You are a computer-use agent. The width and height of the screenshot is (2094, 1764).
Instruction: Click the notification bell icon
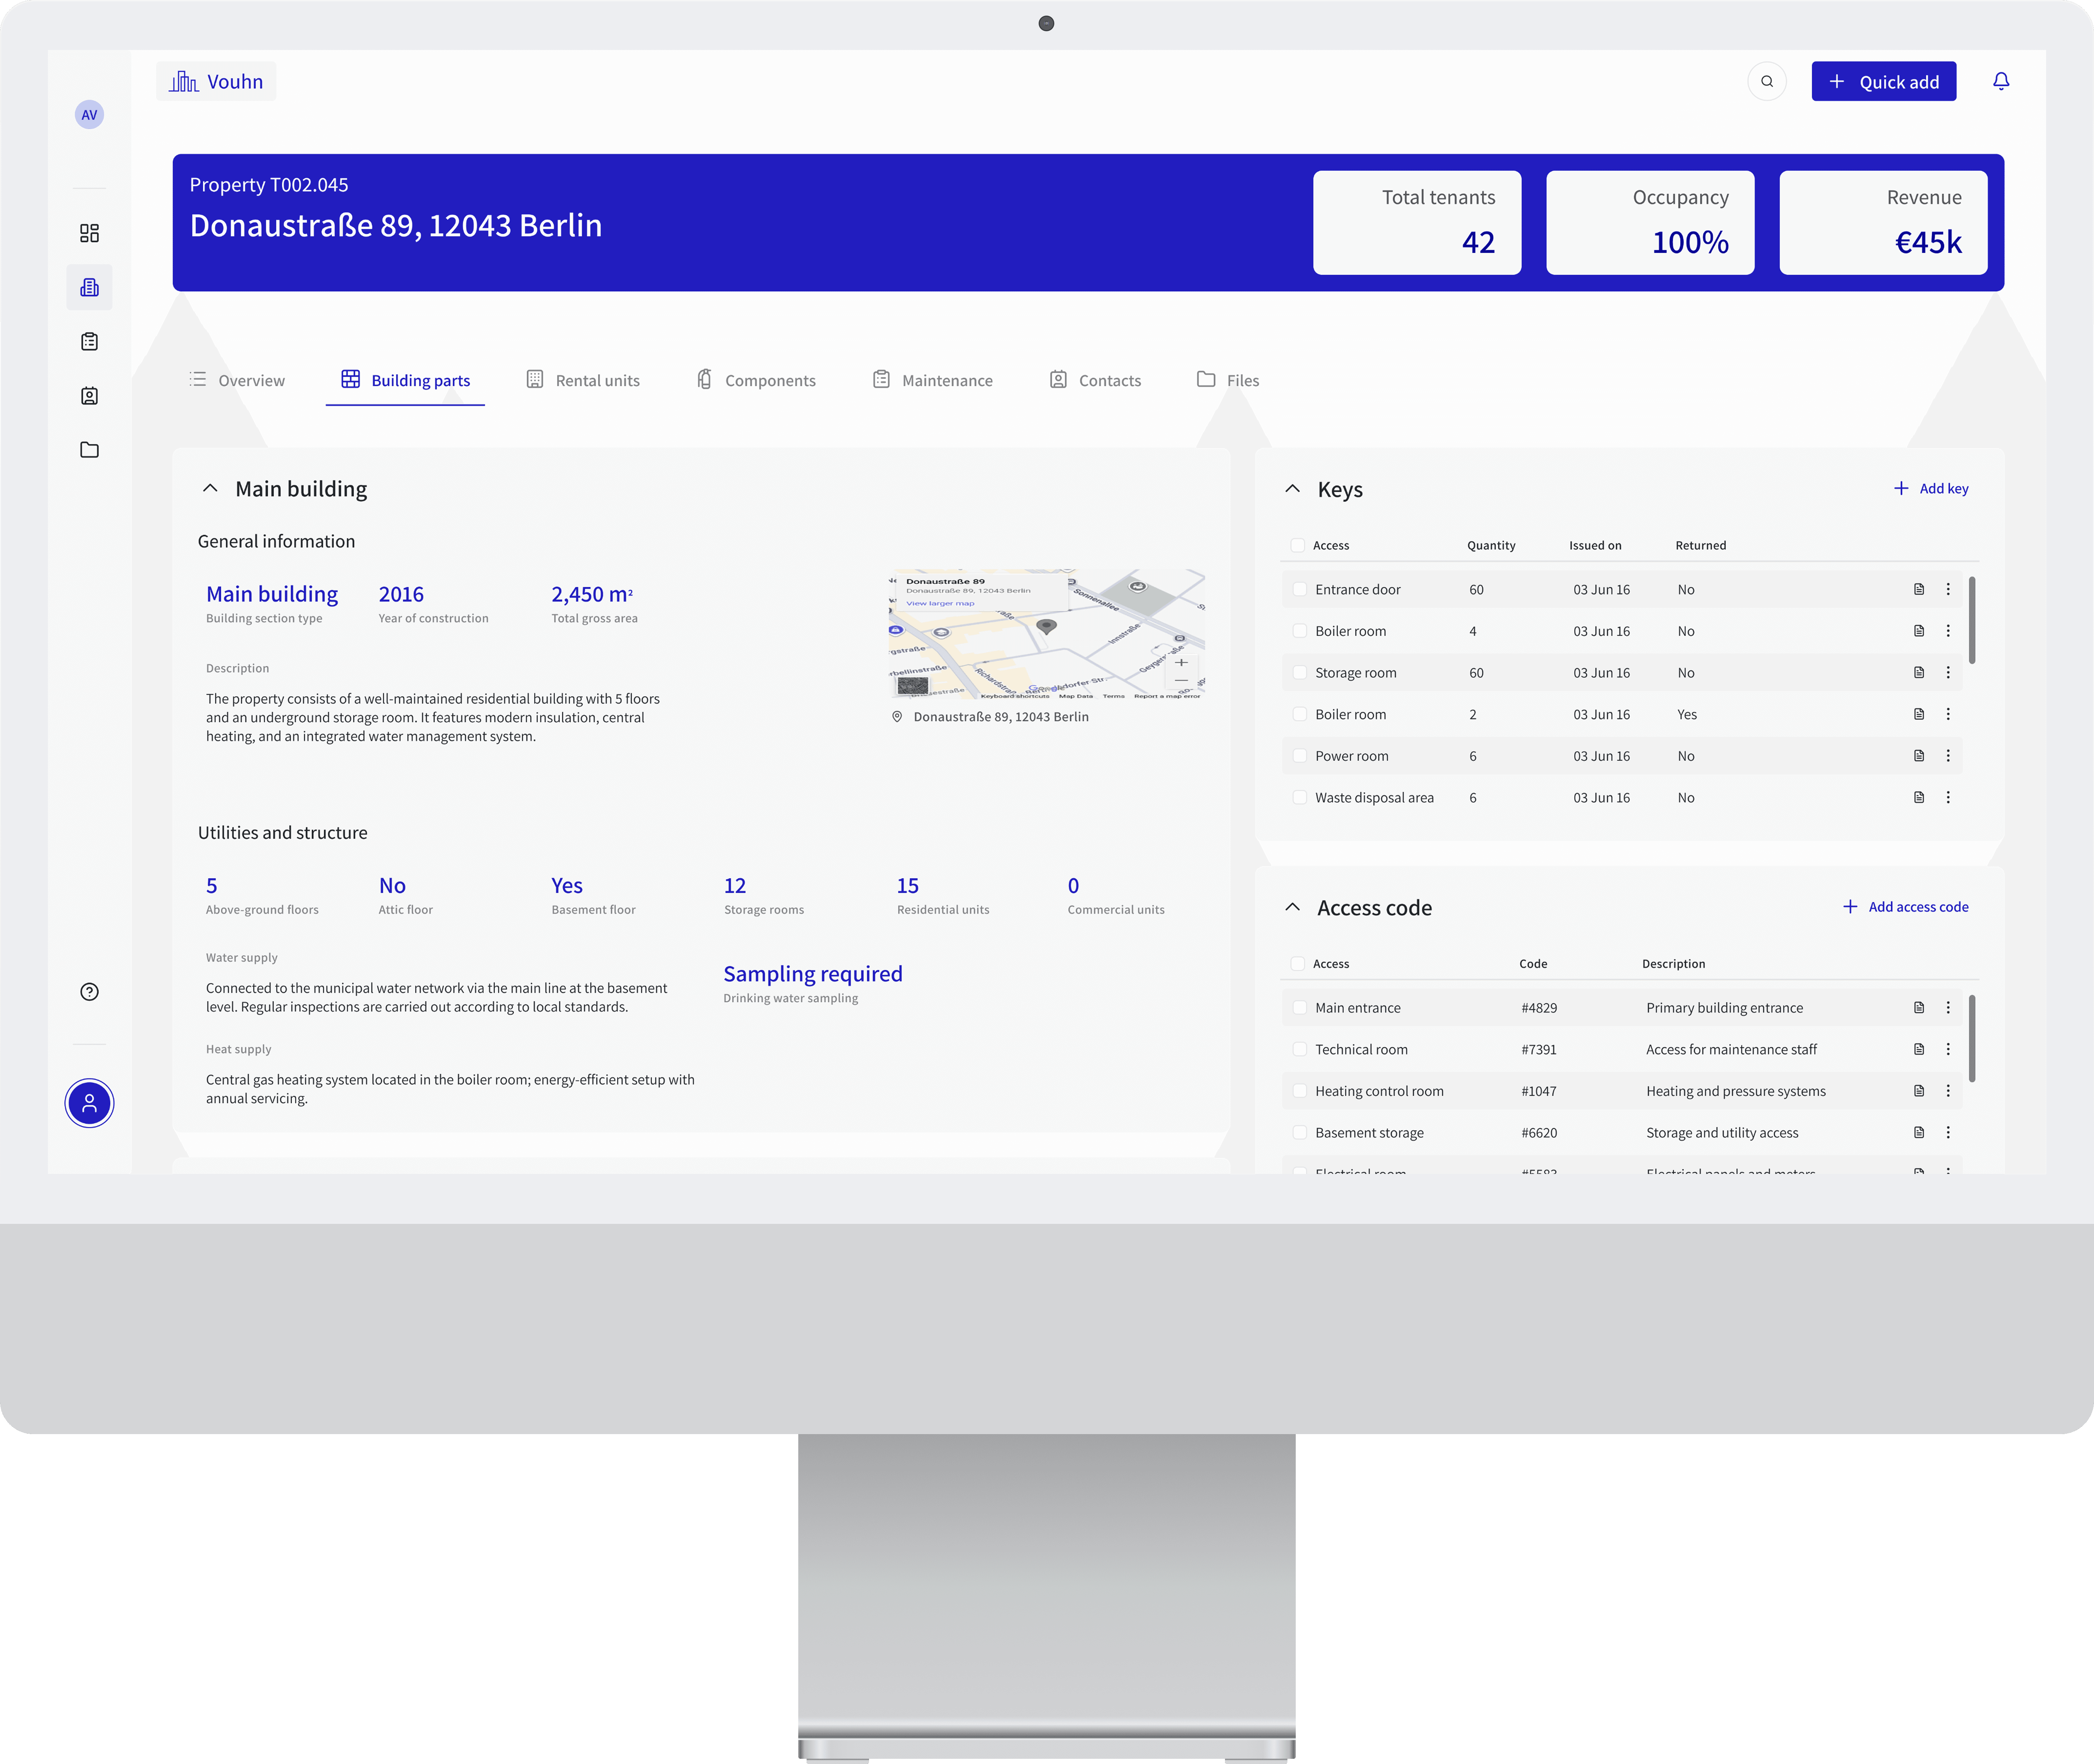[x=2000, y=81]
